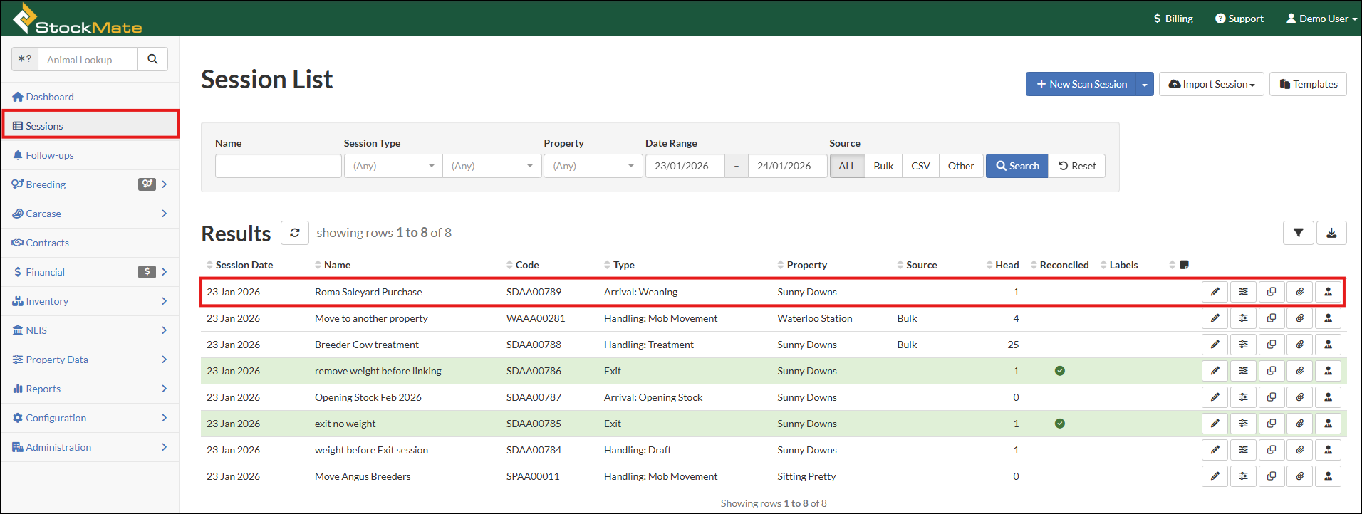Duplicate the Move Angus Breeders session
The image size is (1362, 514).
coord(1272,476)
